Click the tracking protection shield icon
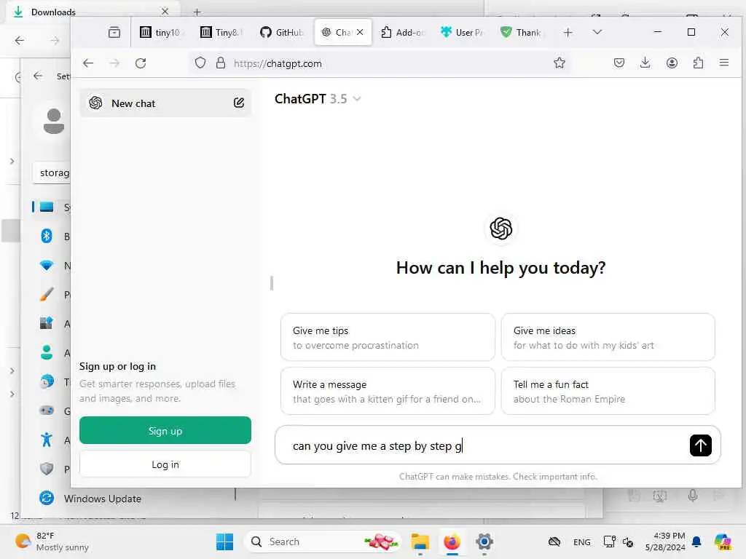 point(200,63)
